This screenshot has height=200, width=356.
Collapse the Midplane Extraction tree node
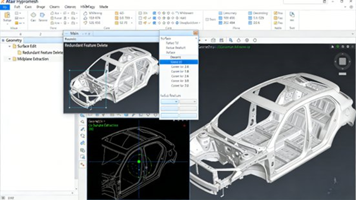pos(10,59)
